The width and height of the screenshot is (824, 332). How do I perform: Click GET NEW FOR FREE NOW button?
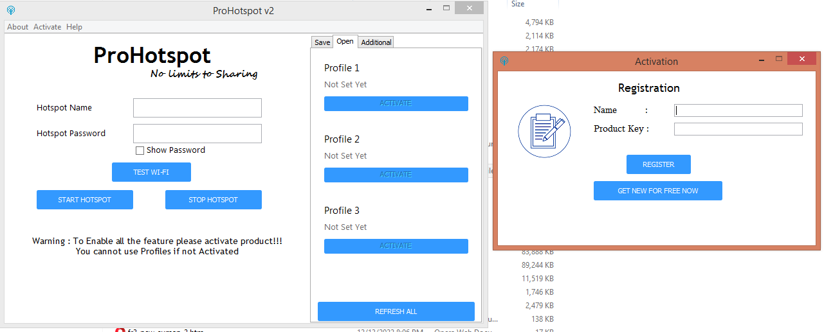pyautogui.click(x=658, y=191)
